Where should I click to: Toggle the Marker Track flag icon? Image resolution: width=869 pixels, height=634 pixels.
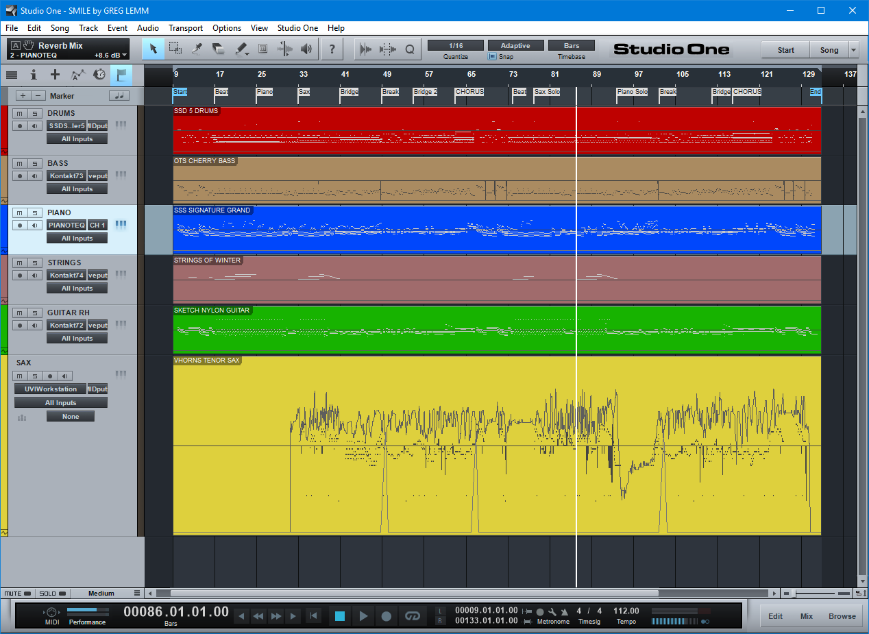[x=121, y=75]
